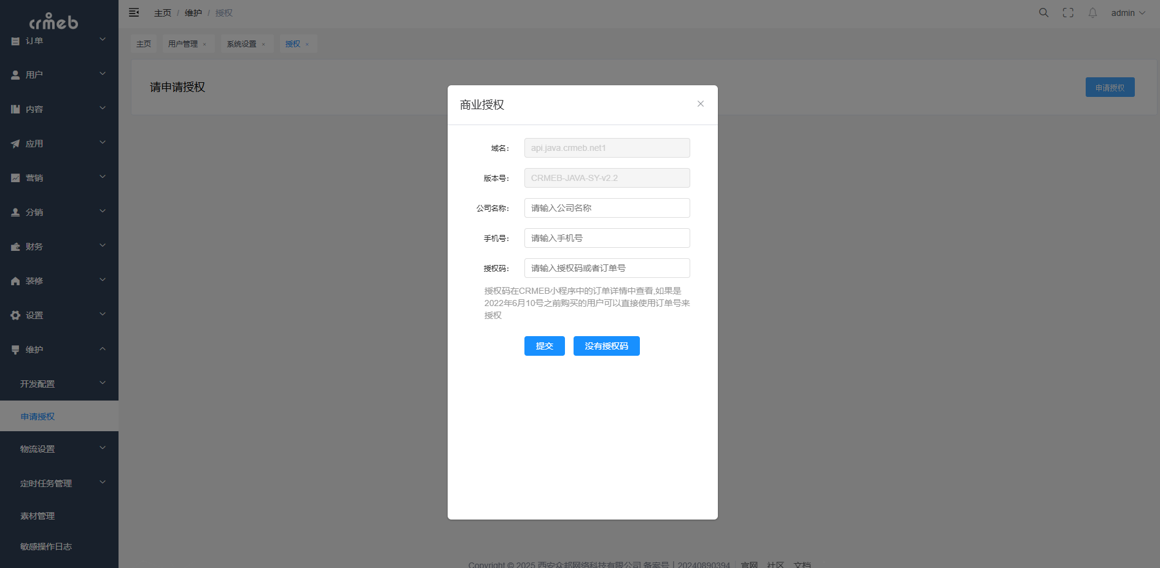Collapse the 维护 menu section
The height and width of the screenshot is (568, 1160).
34,349
